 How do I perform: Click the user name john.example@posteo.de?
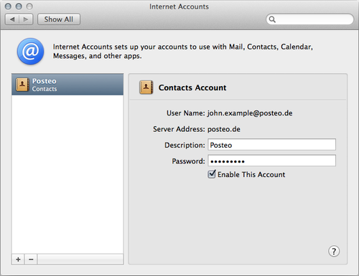click(250, 113)
